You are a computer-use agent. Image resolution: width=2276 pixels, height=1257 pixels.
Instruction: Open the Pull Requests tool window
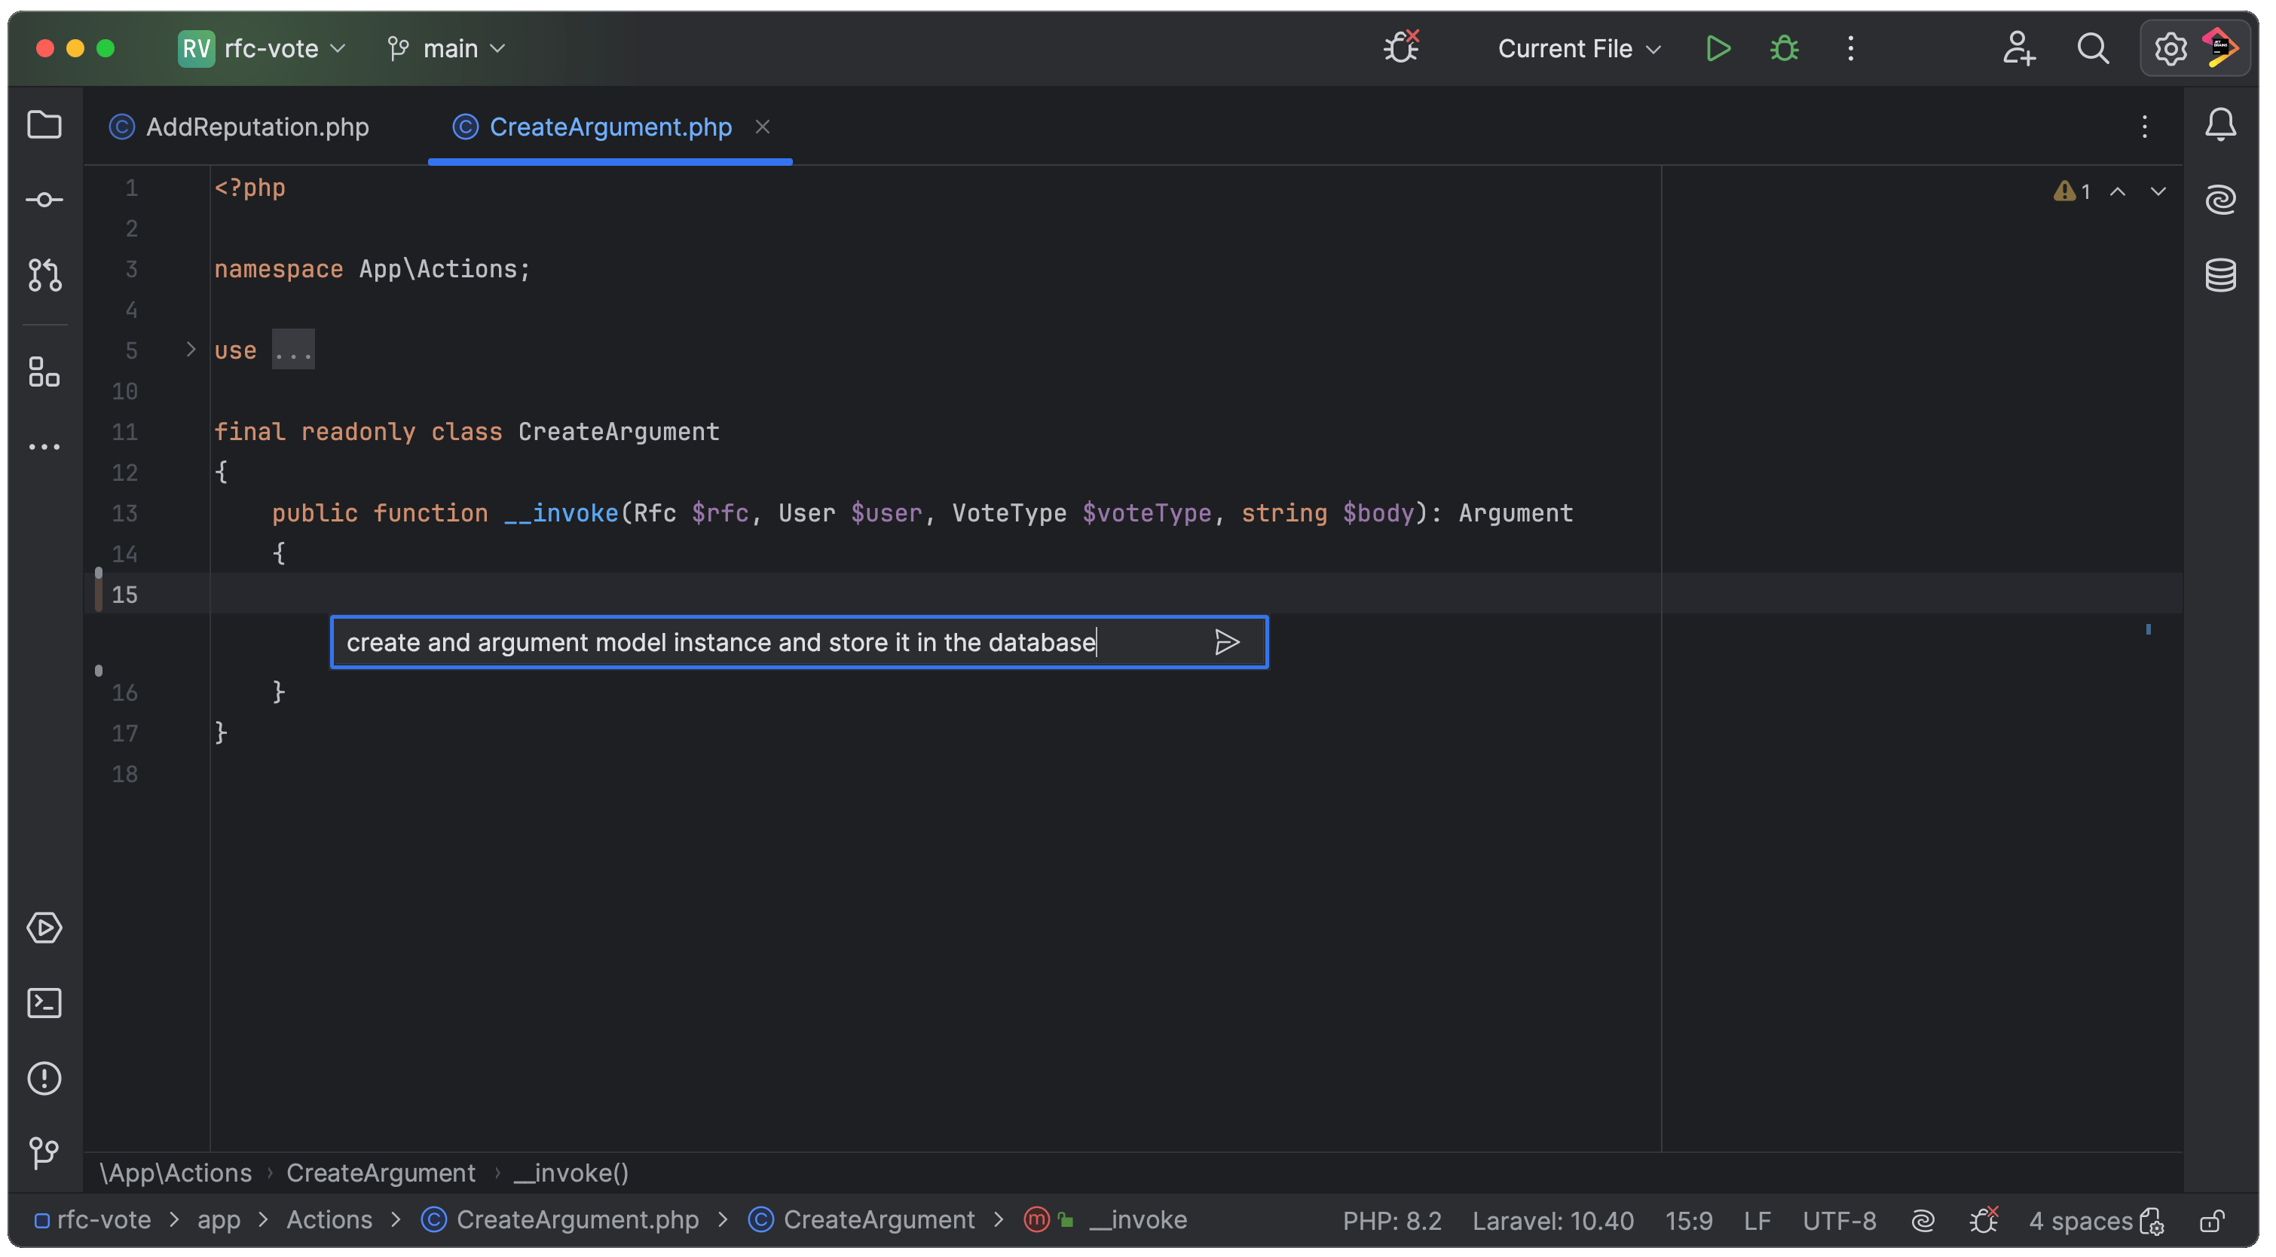pos(44,275)
